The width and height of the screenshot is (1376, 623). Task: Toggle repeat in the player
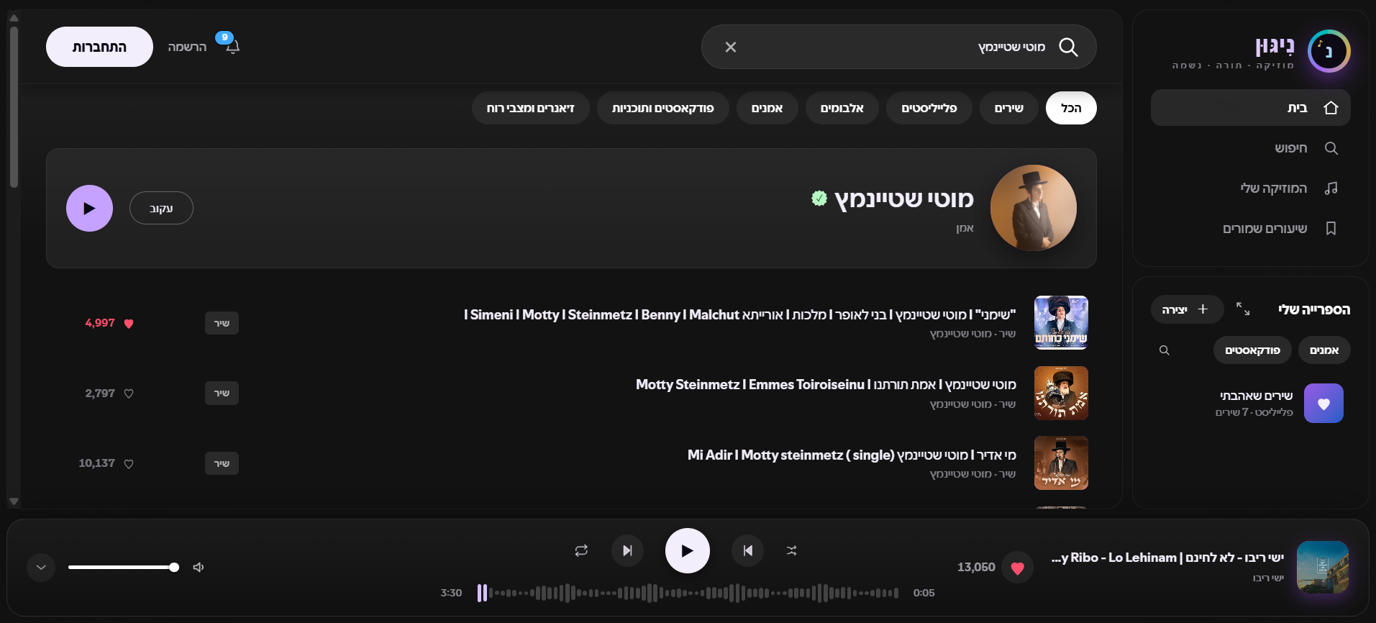coord(581,550)
